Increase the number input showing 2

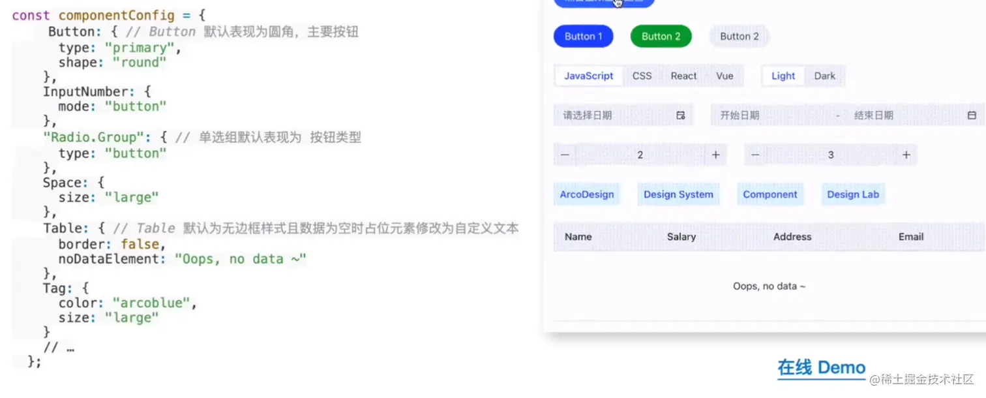click(x=715, y=155)
